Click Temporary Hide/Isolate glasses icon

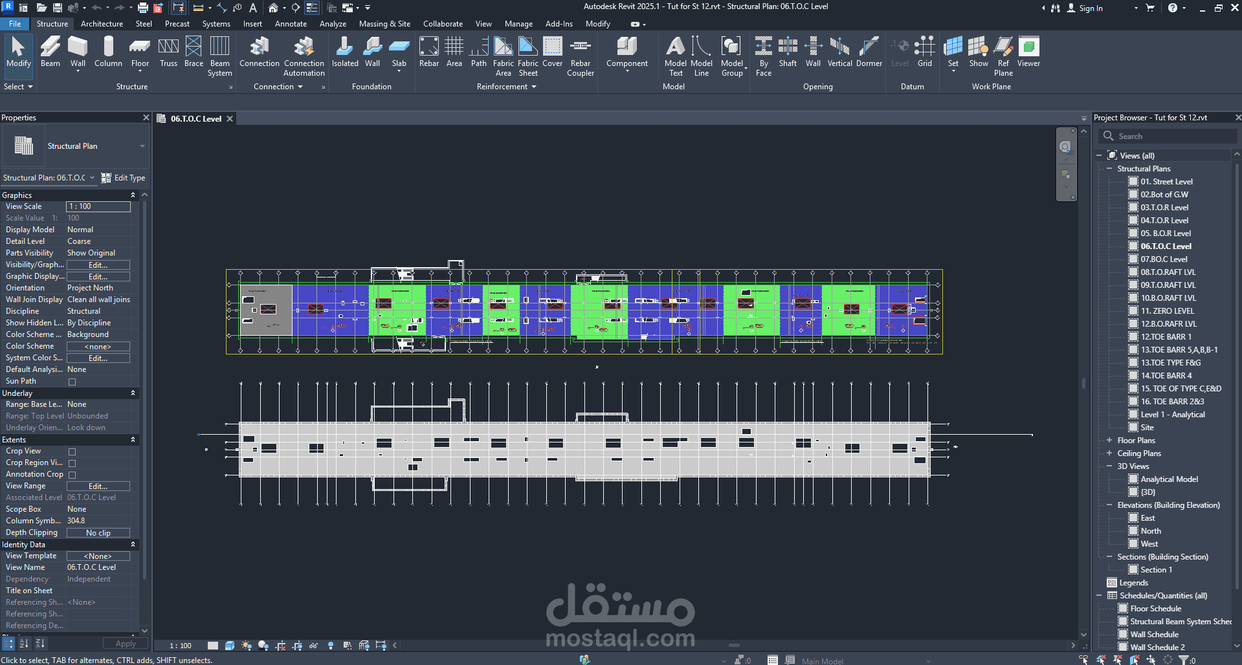coord(314,646)
